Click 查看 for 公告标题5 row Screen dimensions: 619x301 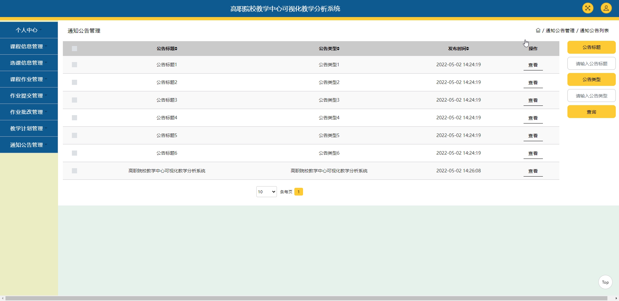(533, 136)
